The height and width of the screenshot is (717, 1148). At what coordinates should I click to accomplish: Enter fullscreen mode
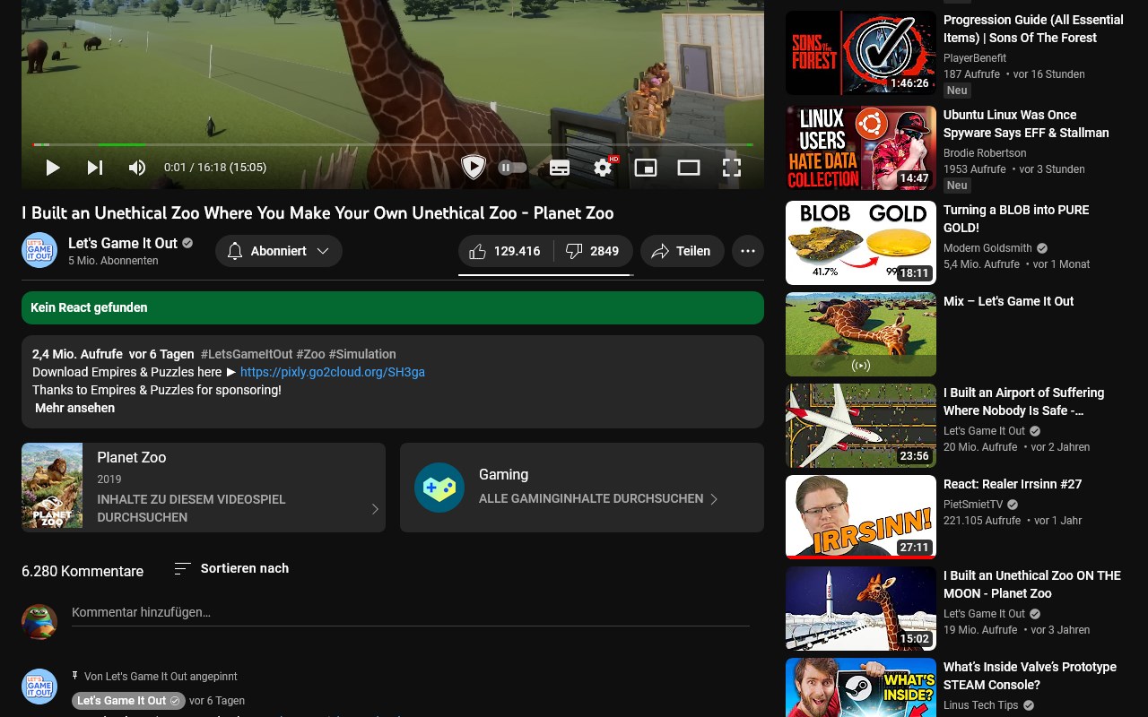click(x=732, y=168)
